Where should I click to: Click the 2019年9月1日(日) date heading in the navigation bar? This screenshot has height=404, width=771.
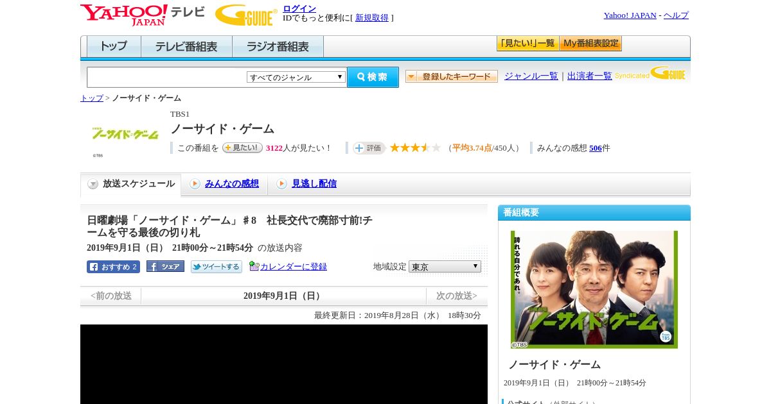[x=283, y=296]
